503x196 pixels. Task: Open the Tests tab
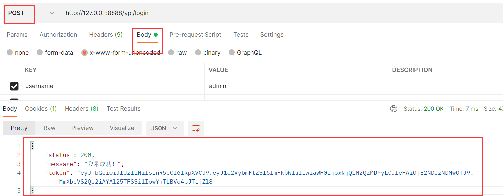(241, 34)
